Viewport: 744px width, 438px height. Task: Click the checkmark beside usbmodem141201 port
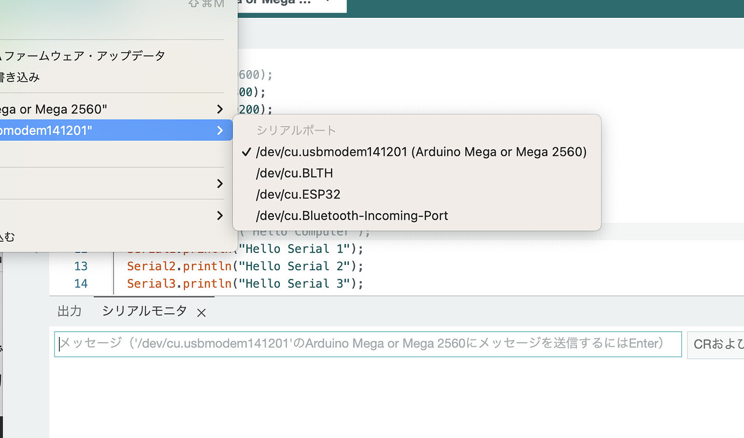(x=246, y=152)
